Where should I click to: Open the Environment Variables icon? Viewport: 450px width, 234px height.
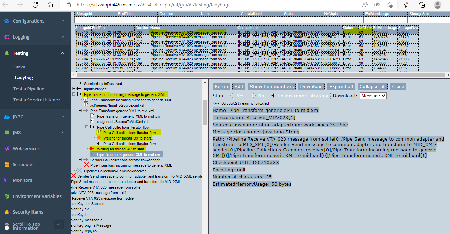click(x=7, y=196)
